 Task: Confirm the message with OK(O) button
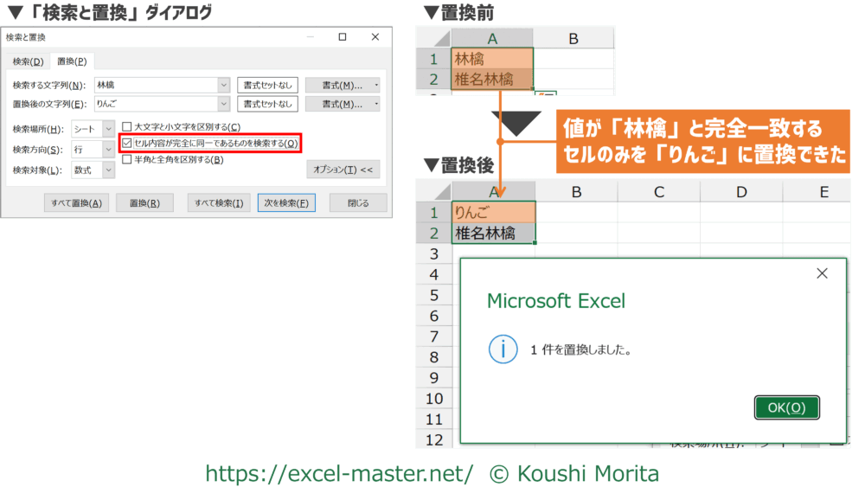click(x=786, y=407)
